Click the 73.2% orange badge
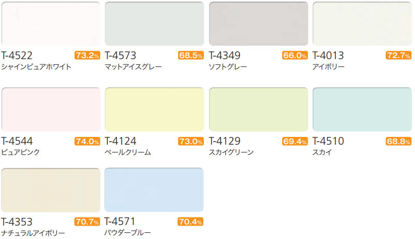 (x=87, y=55)
